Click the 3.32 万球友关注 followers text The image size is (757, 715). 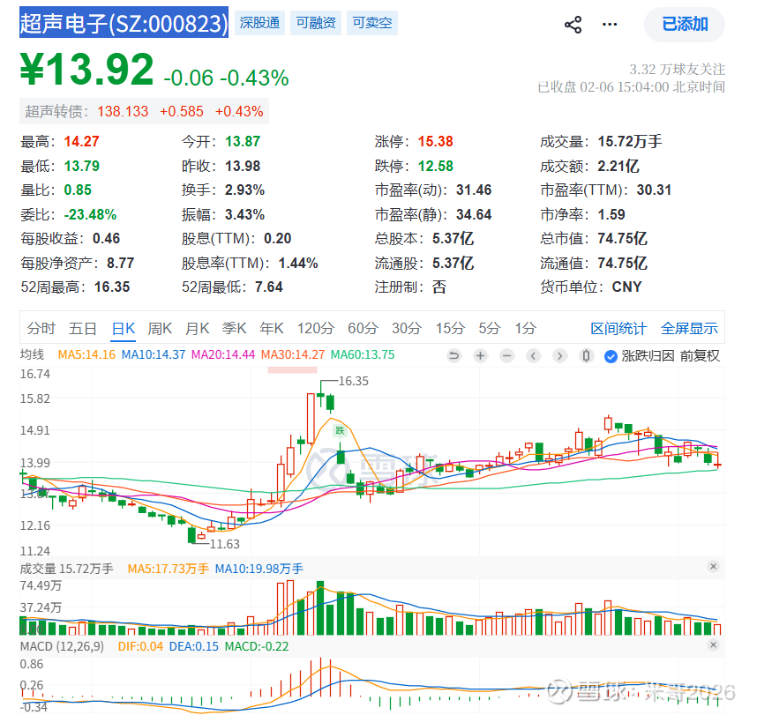[677, 70]
